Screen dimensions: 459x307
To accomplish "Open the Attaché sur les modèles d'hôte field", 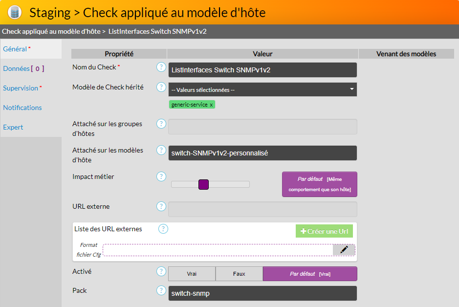I will tap(262, 153).
